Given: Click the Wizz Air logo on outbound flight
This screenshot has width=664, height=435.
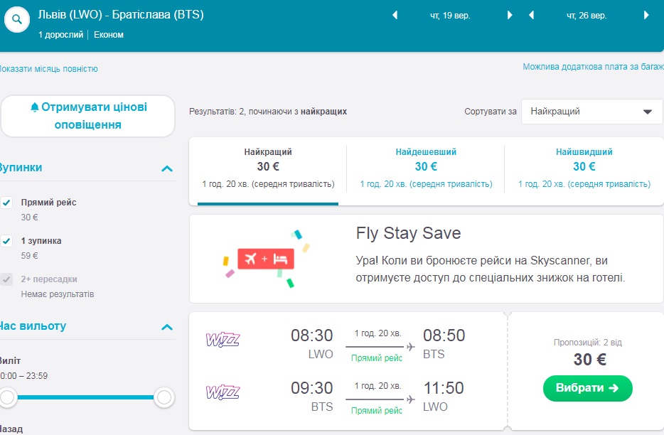Looking at the screenshot, I should click(x=223, y=339).
